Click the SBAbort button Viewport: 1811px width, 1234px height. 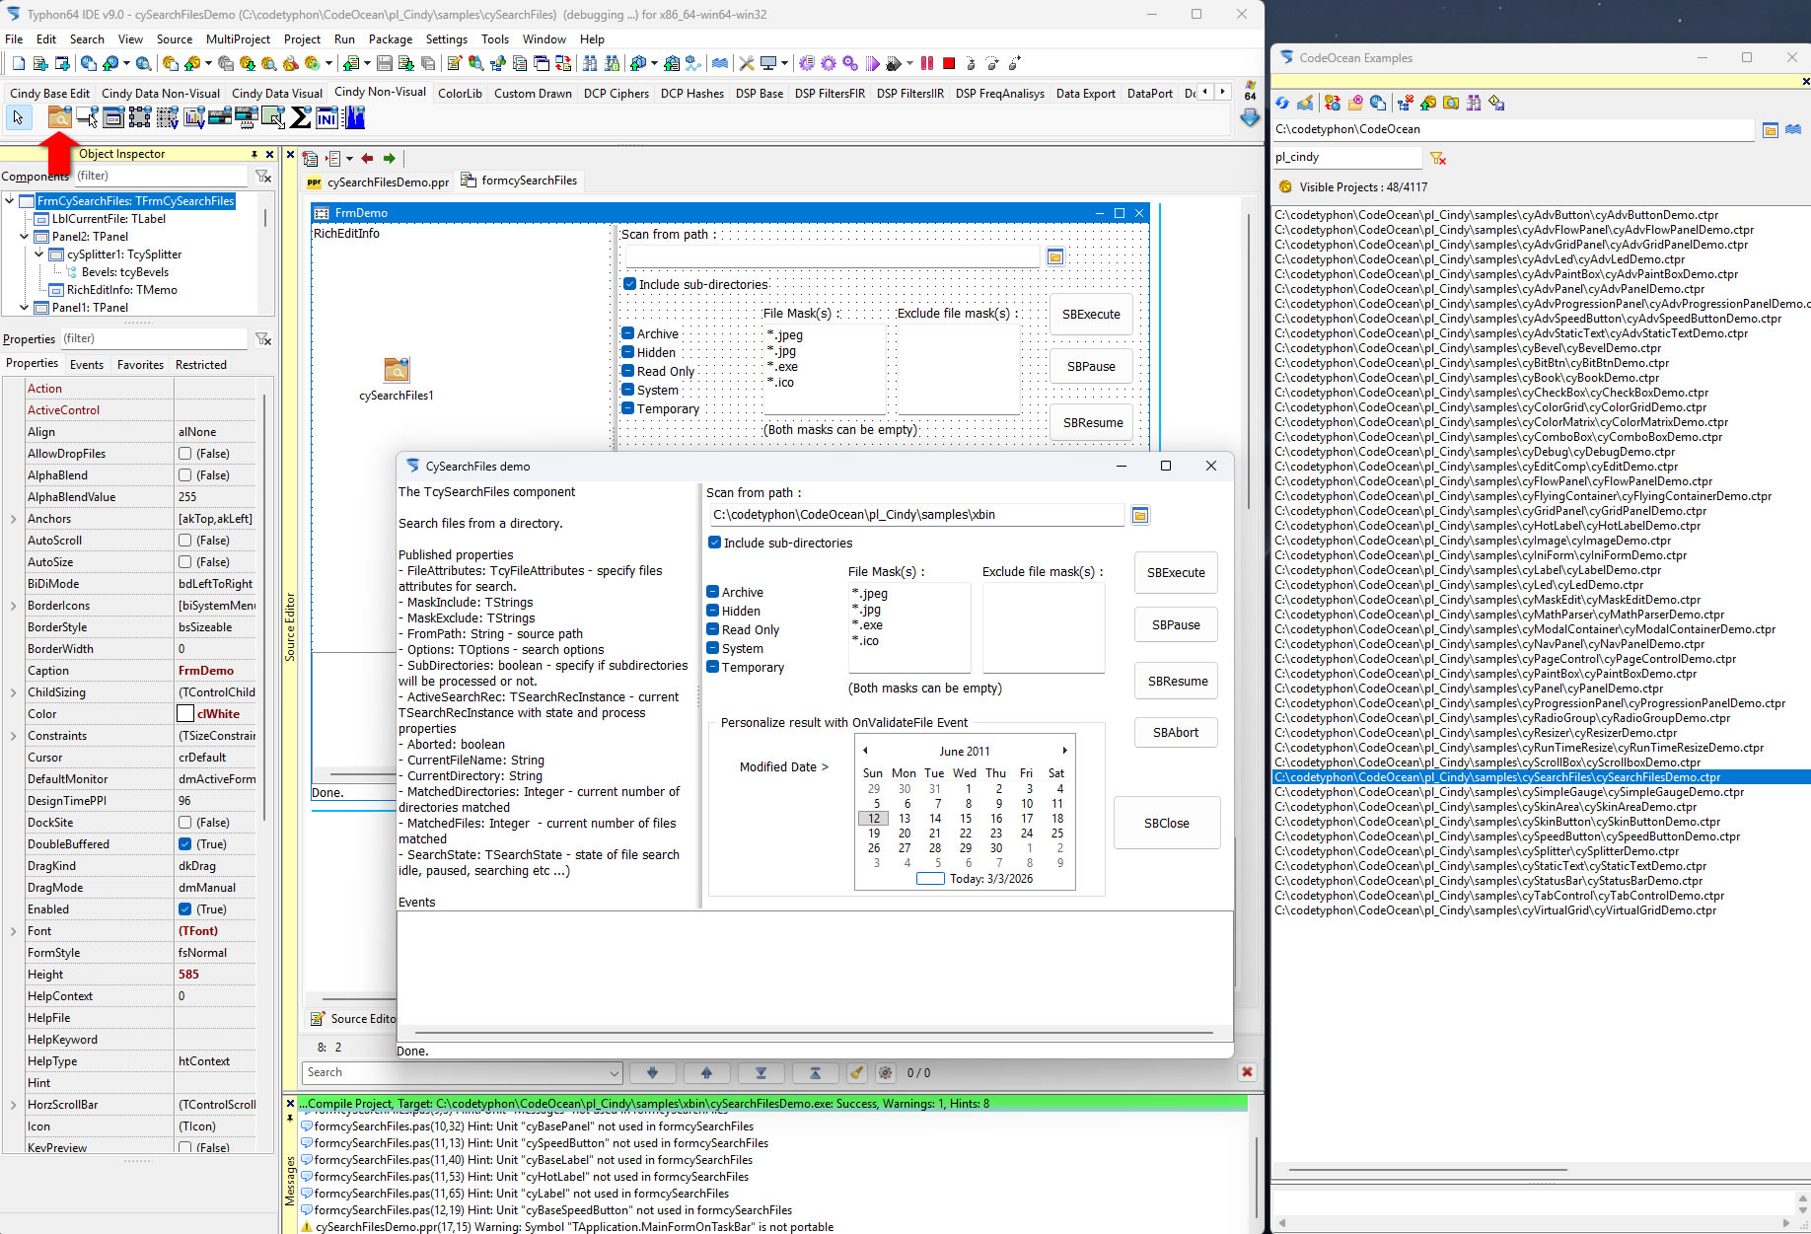pos(1175,732)
